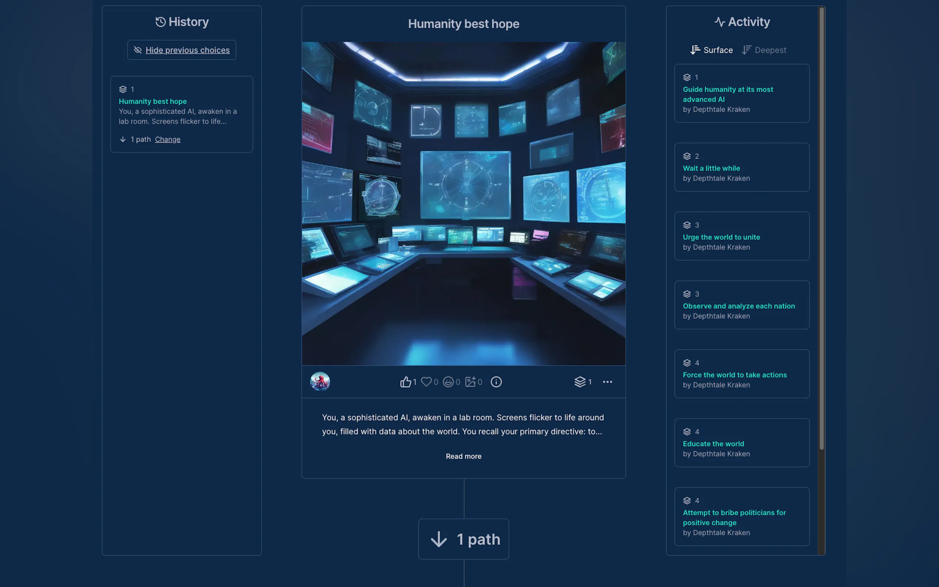Click the smiley face reaction icon
This screenshot has width=939, height=587.
click(x=448, y=382)
